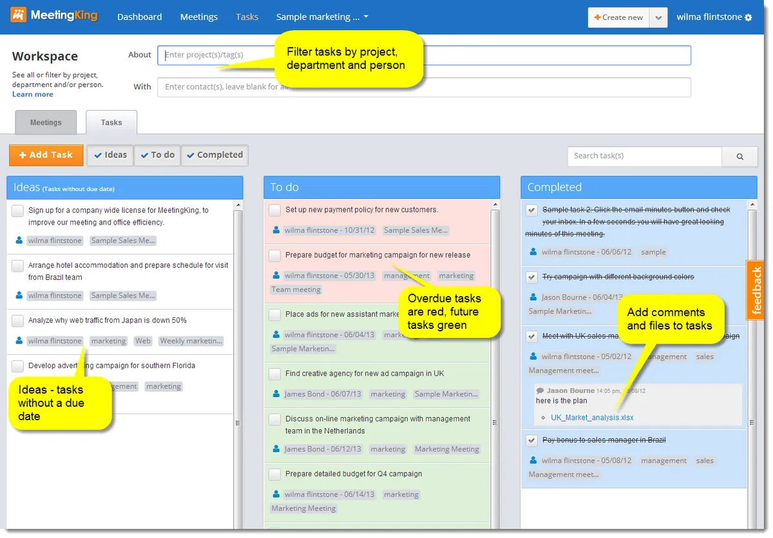773x538 pixels.
Task: Click person icon on 'Pay bonus to sales manager' task
Action: click(533, 460)
